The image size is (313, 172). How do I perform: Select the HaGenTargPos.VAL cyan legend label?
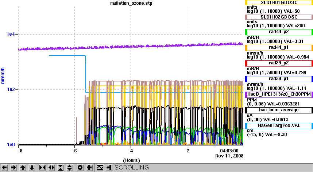279,126
